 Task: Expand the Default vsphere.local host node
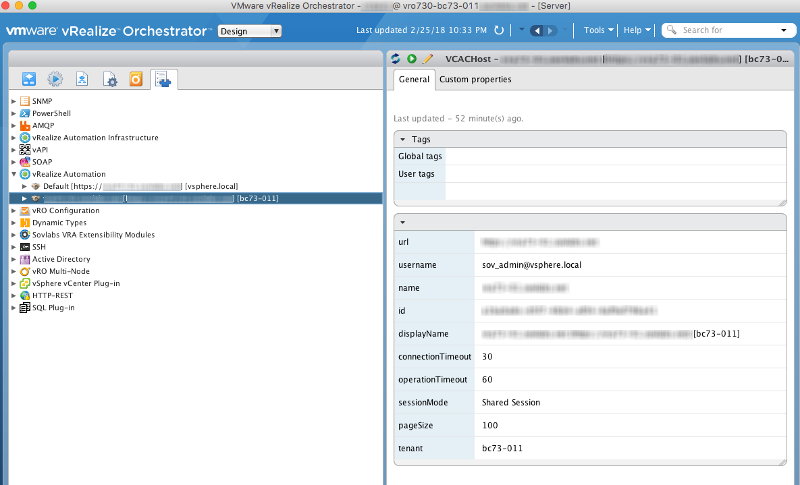click(x=24, y=186)
